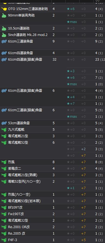Click the ★+6 level on OTO 152mm row

(x=71, y=9)
